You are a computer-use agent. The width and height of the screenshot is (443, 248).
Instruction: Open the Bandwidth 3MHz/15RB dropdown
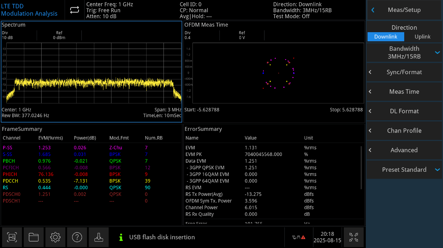click(404, 52)
